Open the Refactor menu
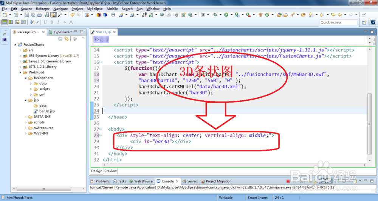The image size is (378, 201). [x=43, y=9]
